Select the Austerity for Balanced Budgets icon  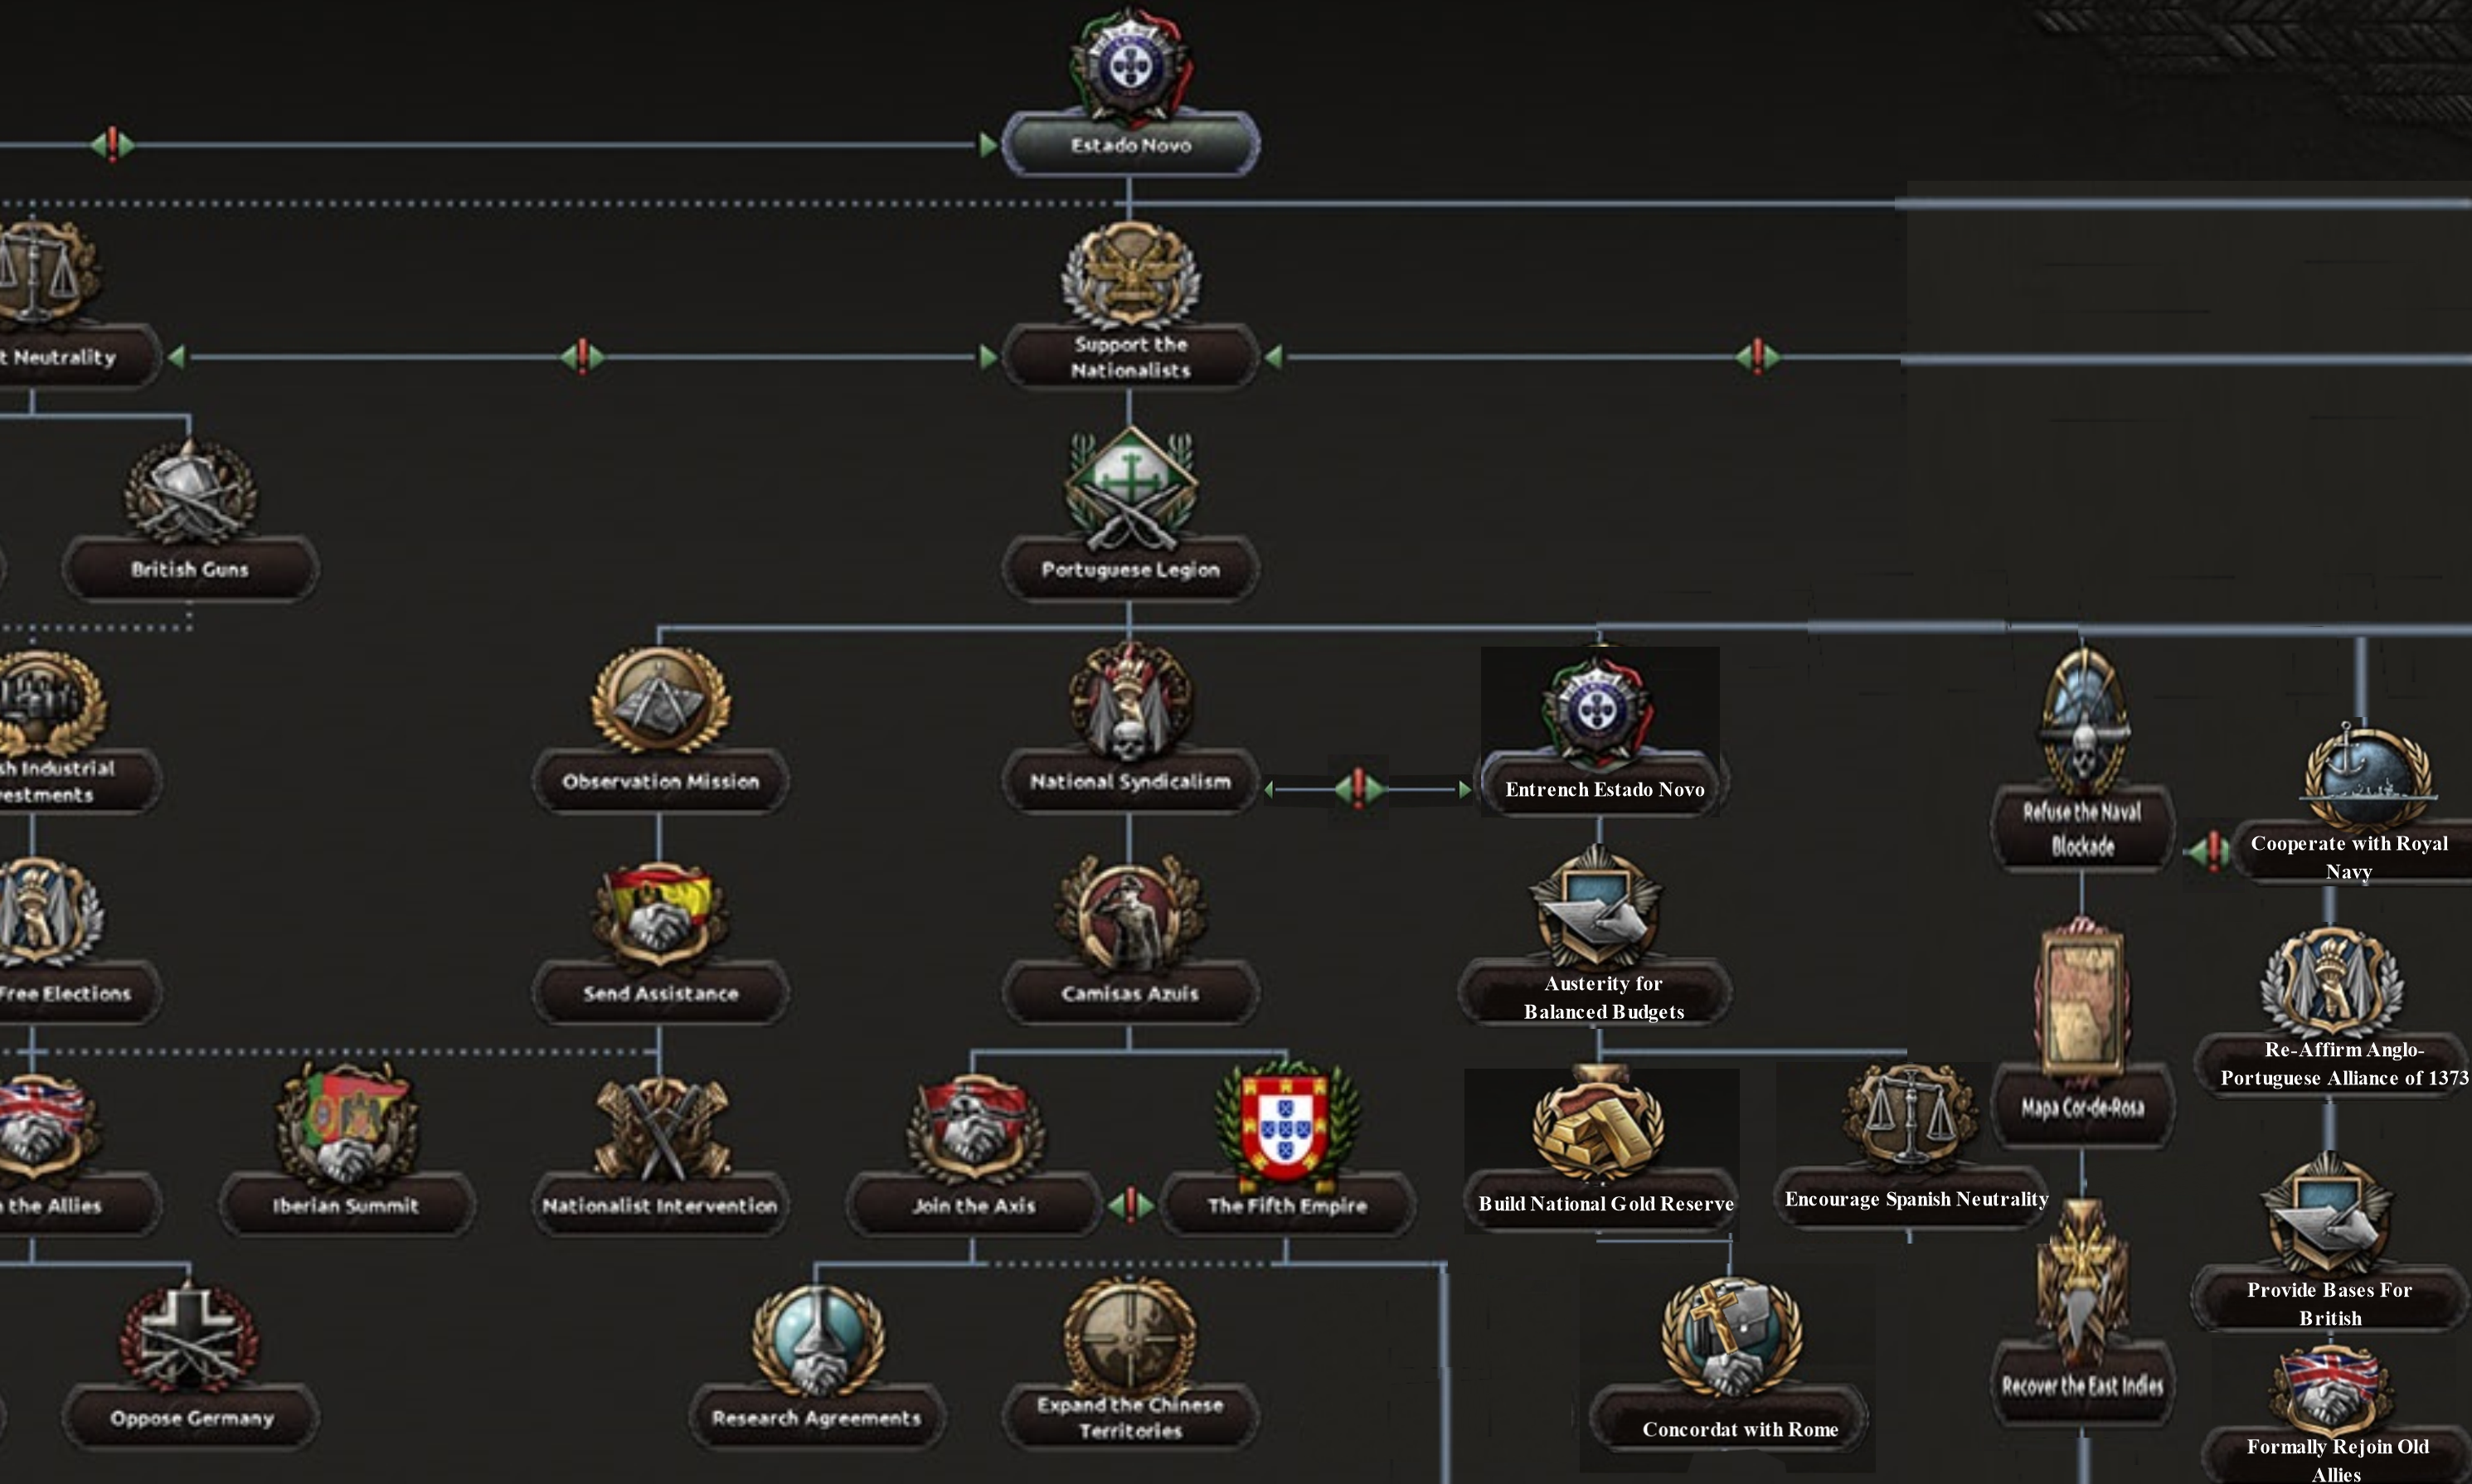[1597, 907]
